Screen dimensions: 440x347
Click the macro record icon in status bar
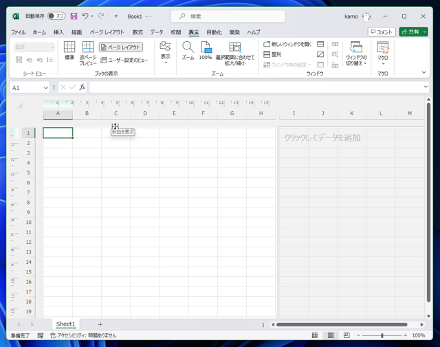coord(41,335)
